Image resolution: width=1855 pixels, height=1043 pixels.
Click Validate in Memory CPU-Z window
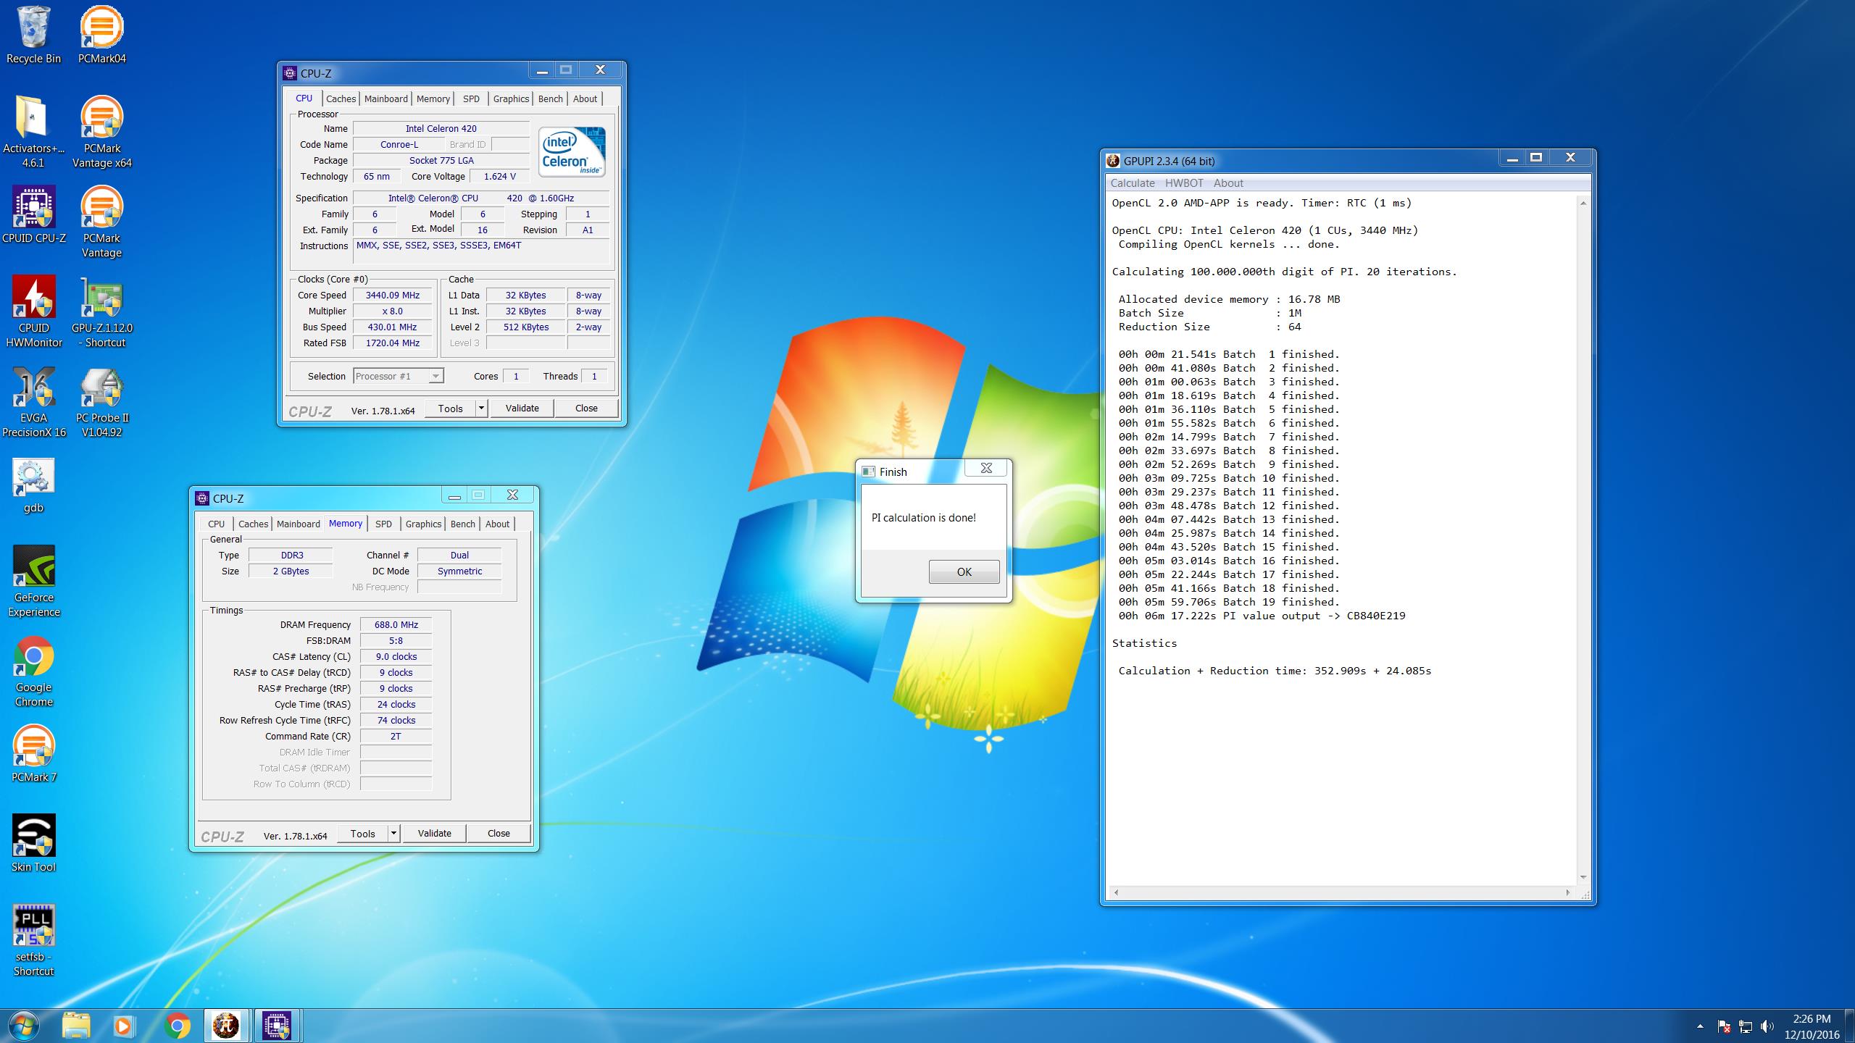pyautogui.click(x=434, y=834)
